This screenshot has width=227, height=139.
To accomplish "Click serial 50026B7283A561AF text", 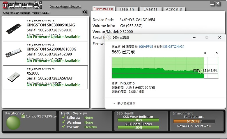I will pyautogui.click(x=56, y=78).
